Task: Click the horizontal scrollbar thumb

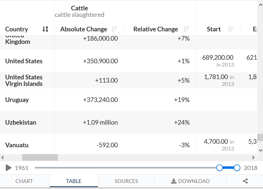Action: [x=40, y=157]
